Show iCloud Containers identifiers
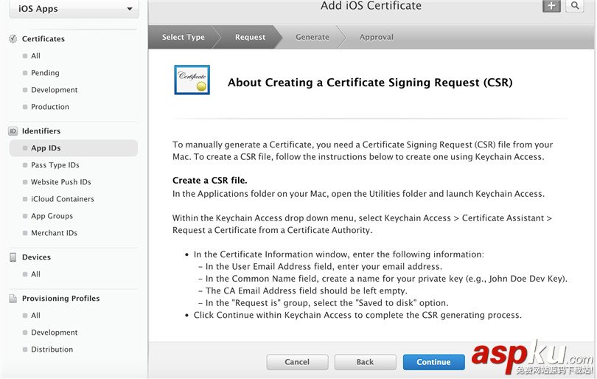 62,199
